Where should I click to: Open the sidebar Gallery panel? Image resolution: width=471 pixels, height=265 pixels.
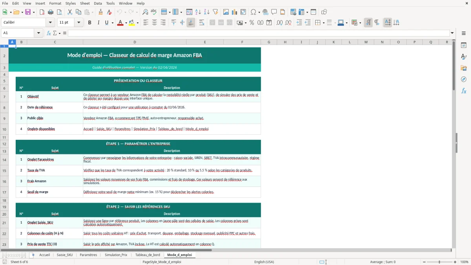[464, 68]
